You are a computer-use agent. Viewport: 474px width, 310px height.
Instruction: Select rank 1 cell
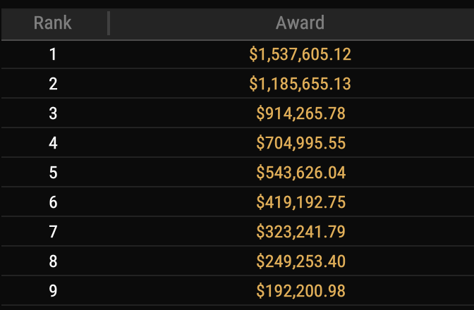pos(53,54)
